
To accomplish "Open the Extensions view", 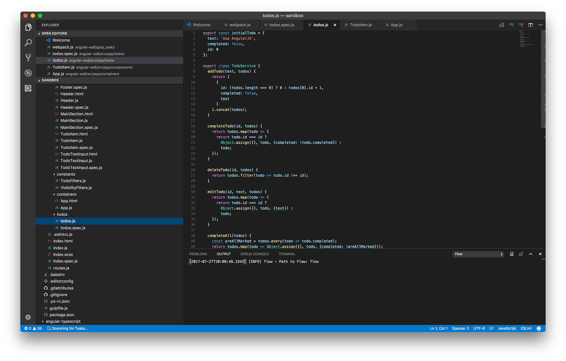I will [28, 88].
